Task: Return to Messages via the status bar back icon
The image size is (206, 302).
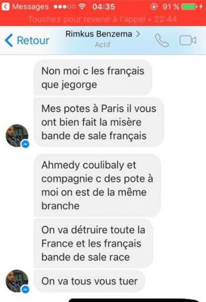Action: point(6,7)
